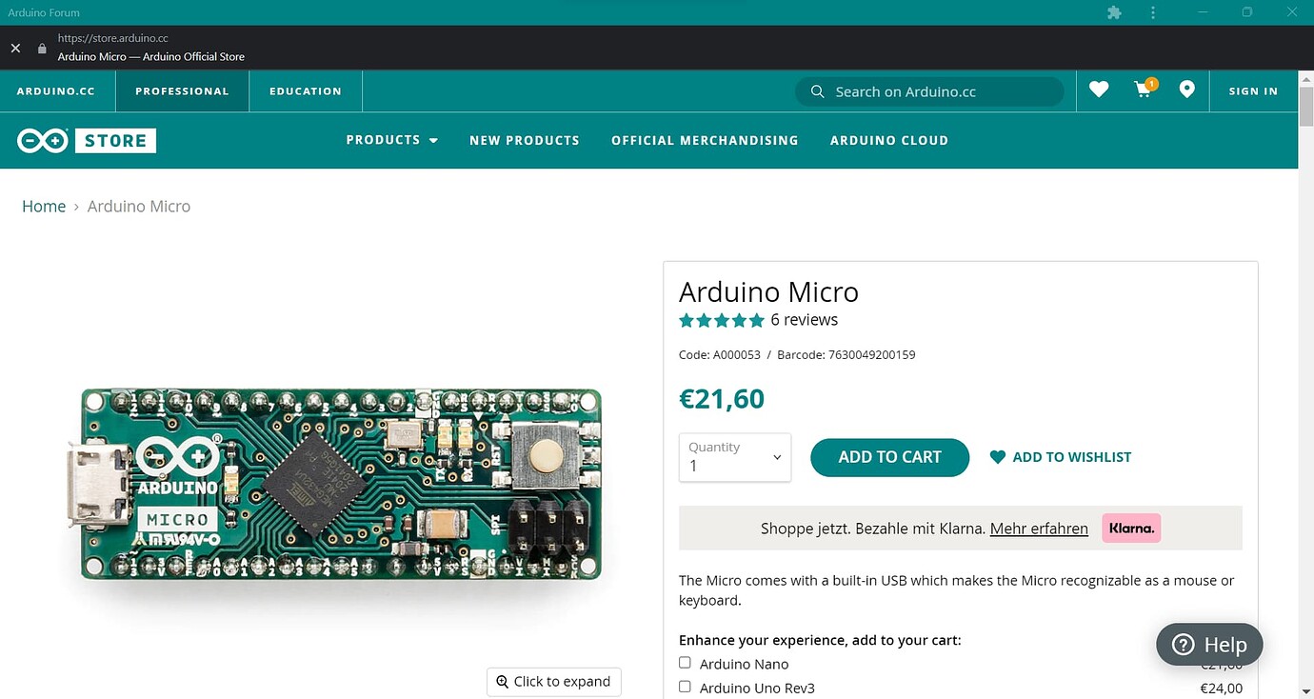Open the browser extensions puzzle icon
Viewport: 1314px width, 699px height.
[1114, 12]
